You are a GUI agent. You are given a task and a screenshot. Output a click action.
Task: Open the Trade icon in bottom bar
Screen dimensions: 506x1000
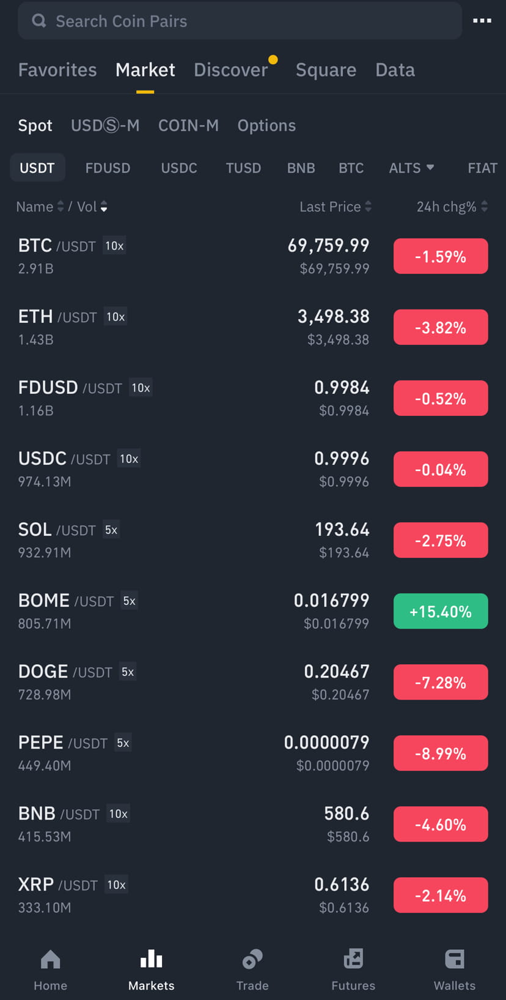tap(252, 959)
